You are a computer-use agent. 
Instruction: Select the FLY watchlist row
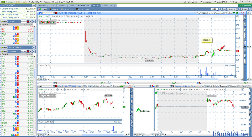coord(17,27)
